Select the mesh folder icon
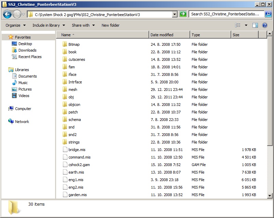 65,90
